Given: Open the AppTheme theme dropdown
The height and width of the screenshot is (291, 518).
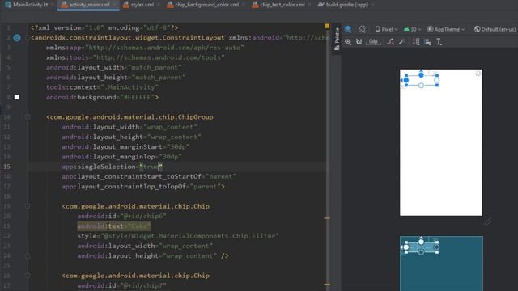Looking at the screenshot, I should (x=446, y=29).
